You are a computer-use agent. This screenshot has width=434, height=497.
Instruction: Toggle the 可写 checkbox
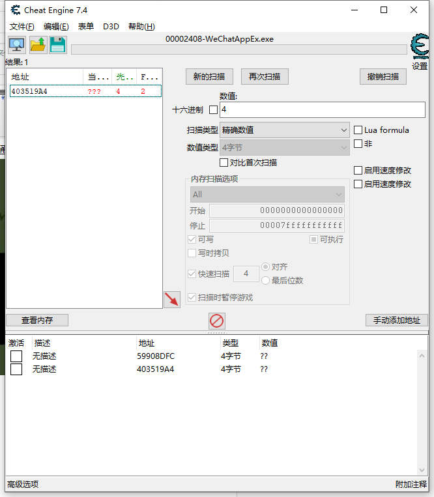[192, 239]
